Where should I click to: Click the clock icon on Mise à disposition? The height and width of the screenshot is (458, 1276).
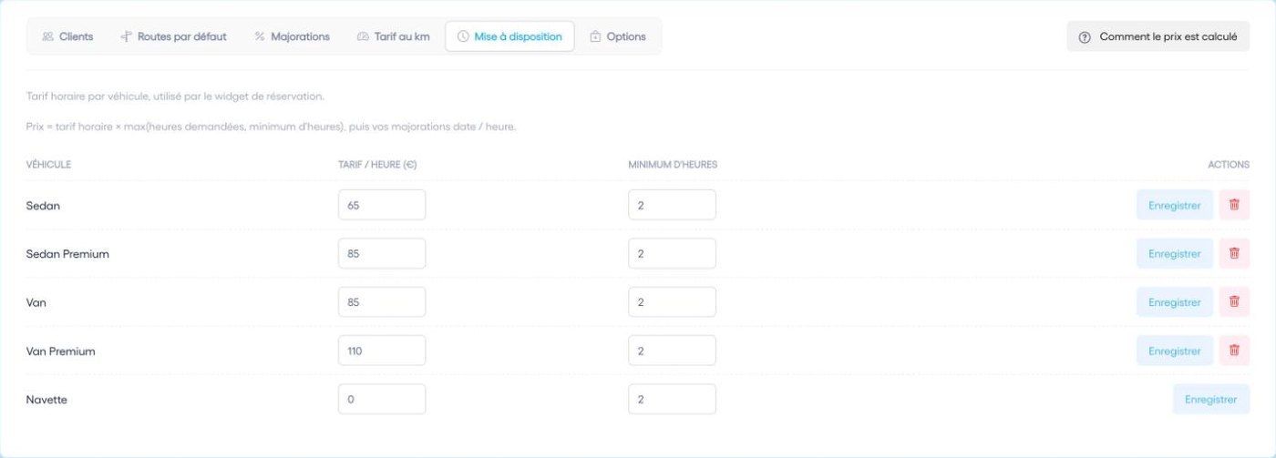click(x=463, y=36)
